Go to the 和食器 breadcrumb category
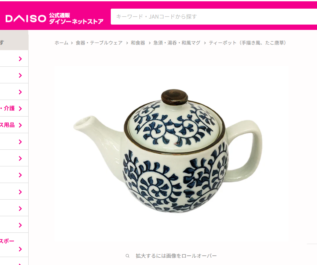The height and width of the screenshot is (265, 317). [x=138, y=43]
